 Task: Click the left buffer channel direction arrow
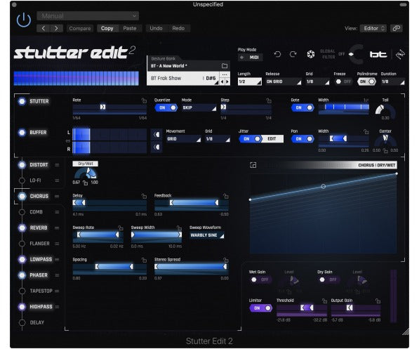tap(157, 134)
